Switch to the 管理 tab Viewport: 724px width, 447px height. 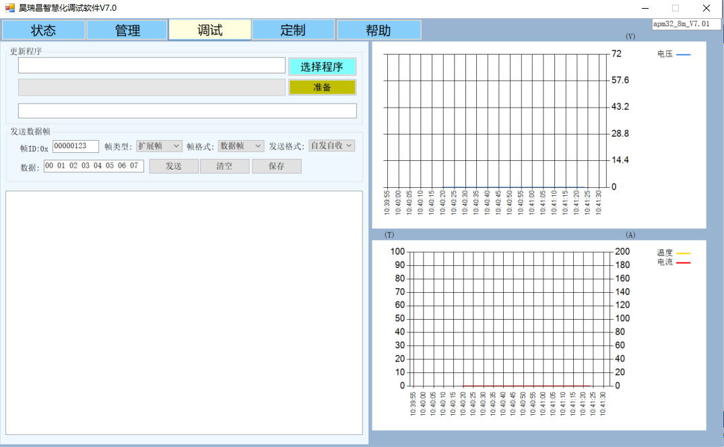(127, 30)
